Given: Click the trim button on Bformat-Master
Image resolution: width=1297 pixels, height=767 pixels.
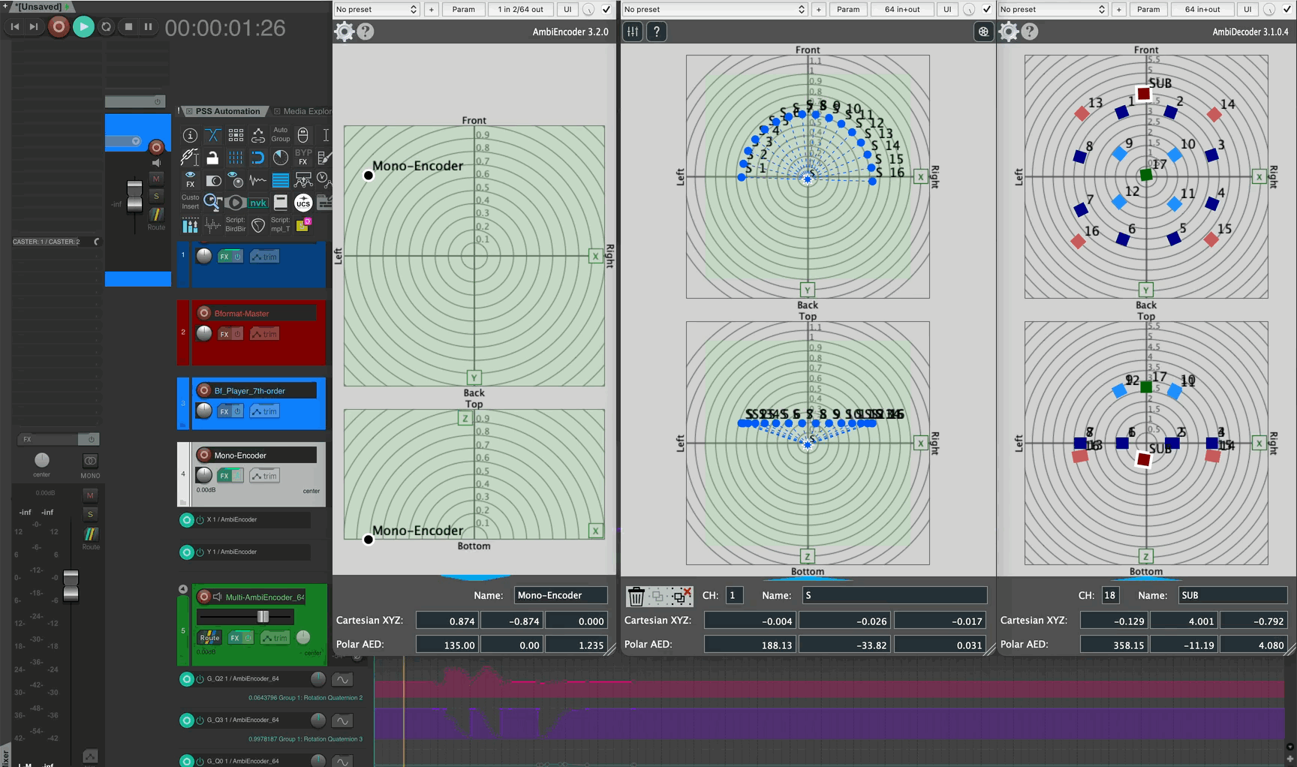Looking at the screenshot, I should 264,333.
